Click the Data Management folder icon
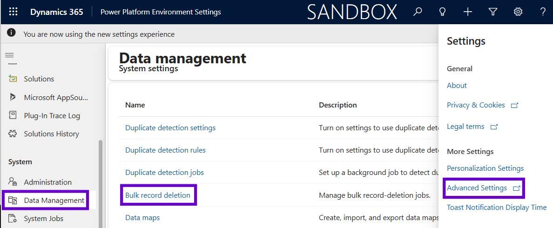553x228 pixels. 13,201
